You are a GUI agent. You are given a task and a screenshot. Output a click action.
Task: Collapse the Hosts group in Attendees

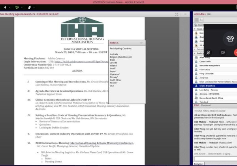tap(195, 29)
